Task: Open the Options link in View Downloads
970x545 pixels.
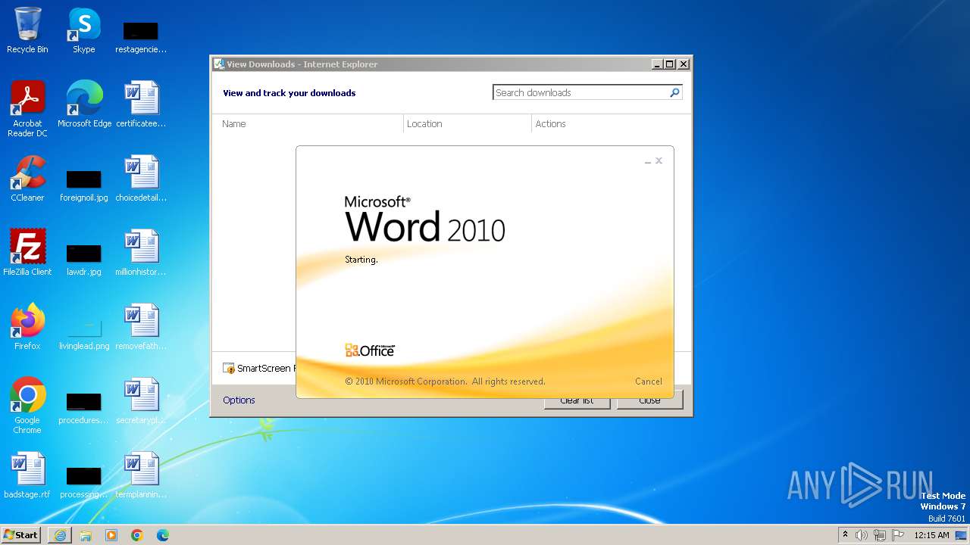Action: (x=239, y=400)
